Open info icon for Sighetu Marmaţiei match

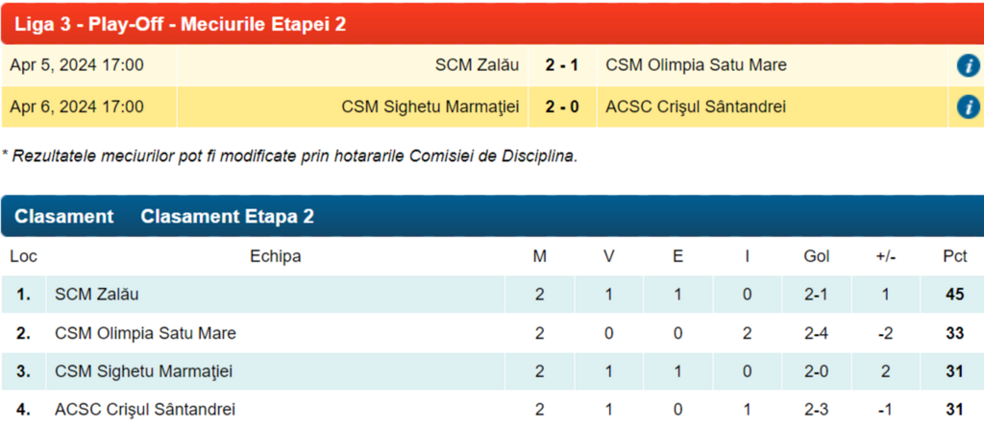[x=968, y=107]
